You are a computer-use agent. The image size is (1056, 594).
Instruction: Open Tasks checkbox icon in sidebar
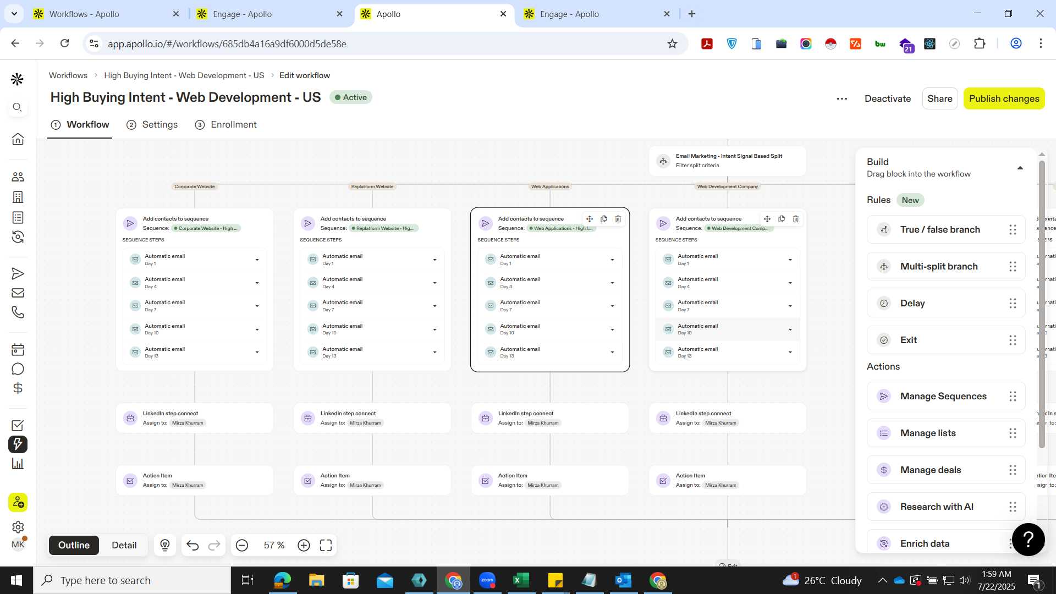(x=18, y=425)
